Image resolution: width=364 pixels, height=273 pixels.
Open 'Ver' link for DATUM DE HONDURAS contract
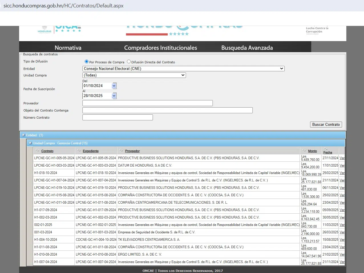(342, 165)
